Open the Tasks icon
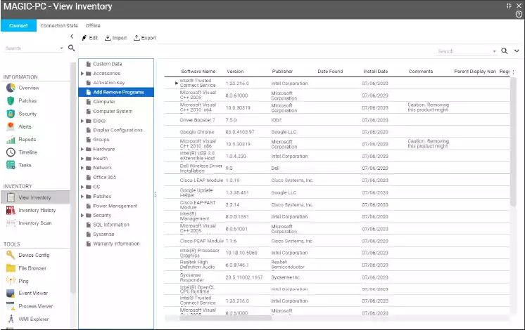This screenshot has height=330, width=525. coord(11,165)
